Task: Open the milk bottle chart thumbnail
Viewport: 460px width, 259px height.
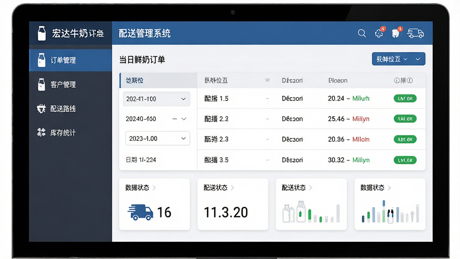Action: [311, 211]
